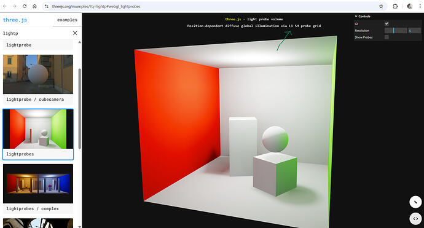Open the lightprobes / complex thumbnail
Screen dimensions: 424x228
pyautogui.click(x=38, y=184)
